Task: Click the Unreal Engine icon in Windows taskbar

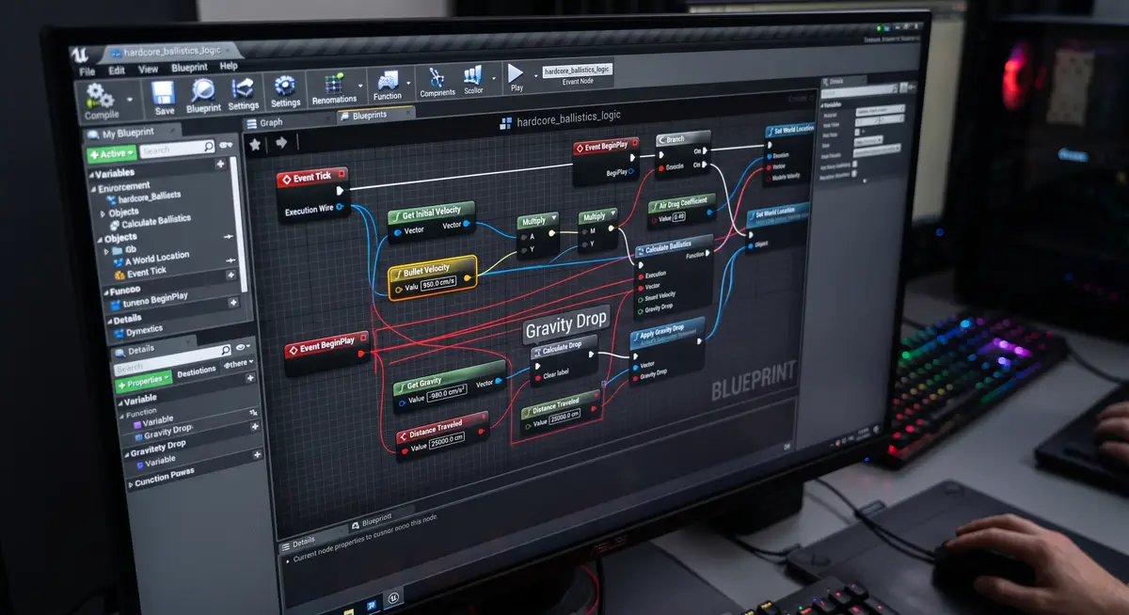Action: pos(393,596)
